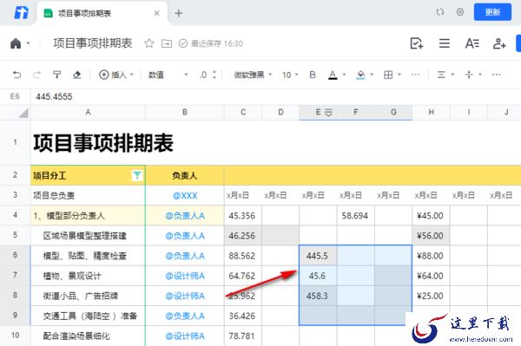Select cell containing 445.5

[318, 256]
